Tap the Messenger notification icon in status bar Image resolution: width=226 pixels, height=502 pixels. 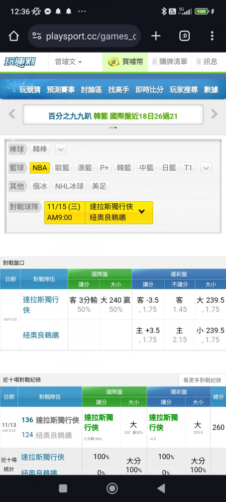tap(48, 12)
